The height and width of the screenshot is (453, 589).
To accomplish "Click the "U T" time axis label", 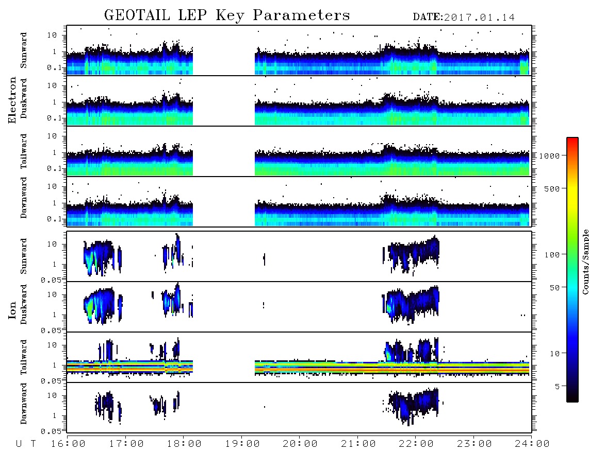I will point(26,444).
